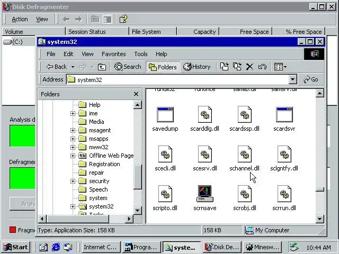Image resolution: width=339 pixels, height=254 pixels.
Task: Expand the Offline Web Pages node
Action: (x=73, y=156)
